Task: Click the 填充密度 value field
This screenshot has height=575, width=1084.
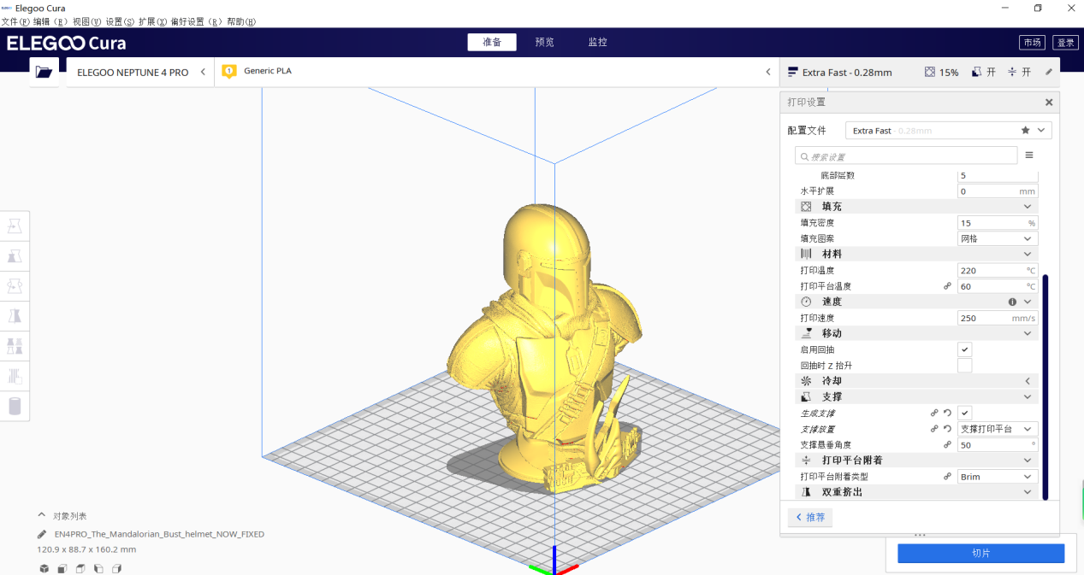Action: click(998, 222)
